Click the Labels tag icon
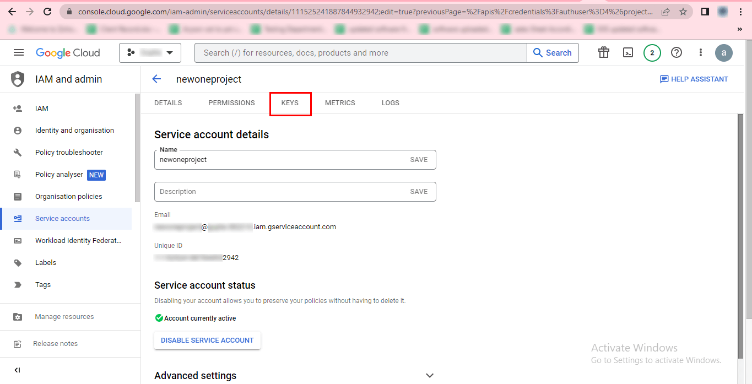The width and height of the screenshot is (752, 384). coord(18,263)
